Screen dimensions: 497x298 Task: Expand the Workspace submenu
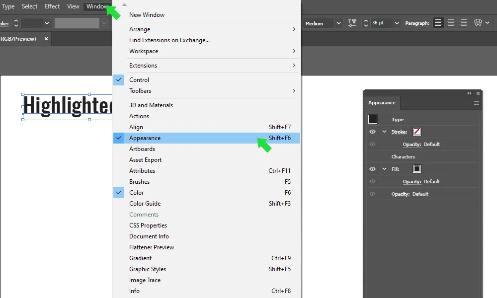(x=206, y=51)
